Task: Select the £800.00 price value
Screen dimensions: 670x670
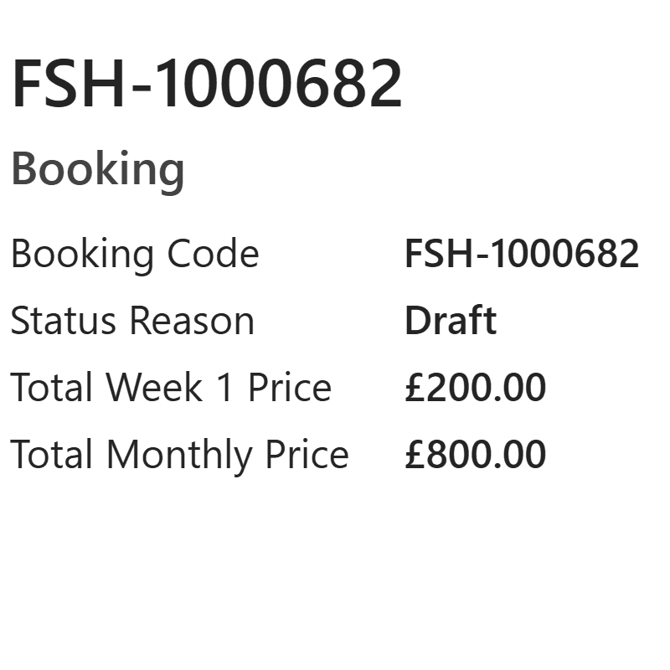Action: [475, 455]
